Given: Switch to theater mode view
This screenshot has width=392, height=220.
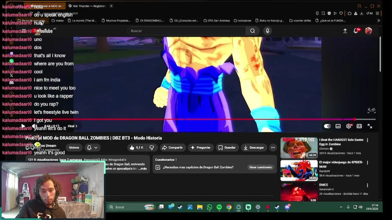Looking at the screenshot, I should pyautogui.click(x=359, y=126).
